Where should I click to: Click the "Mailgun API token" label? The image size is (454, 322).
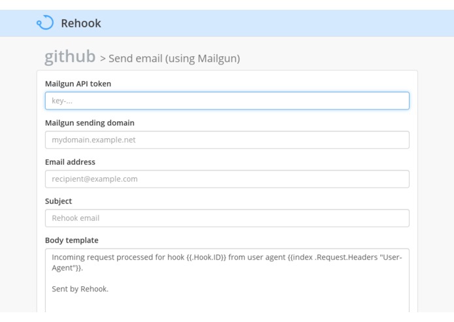(78, 83)
